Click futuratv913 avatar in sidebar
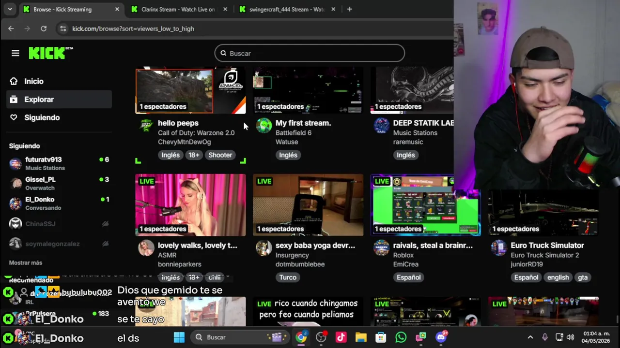Screen dimensions: 620x348 15,163
